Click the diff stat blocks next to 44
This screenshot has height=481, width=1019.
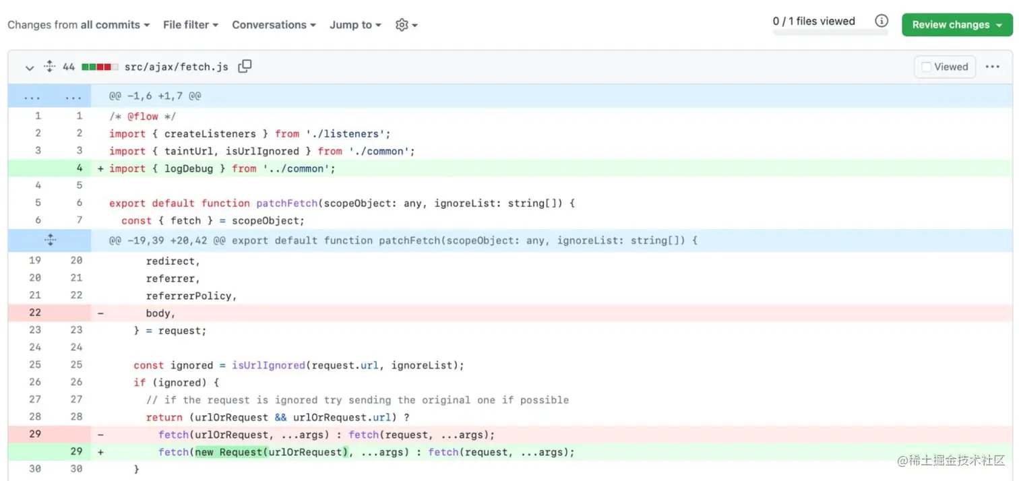coord(100,67)
